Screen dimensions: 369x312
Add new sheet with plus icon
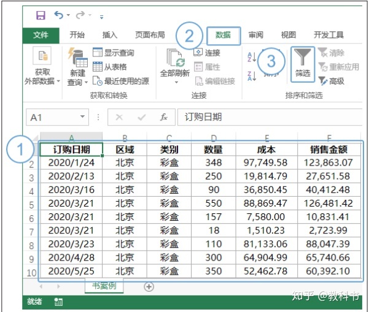pos(149,287)
